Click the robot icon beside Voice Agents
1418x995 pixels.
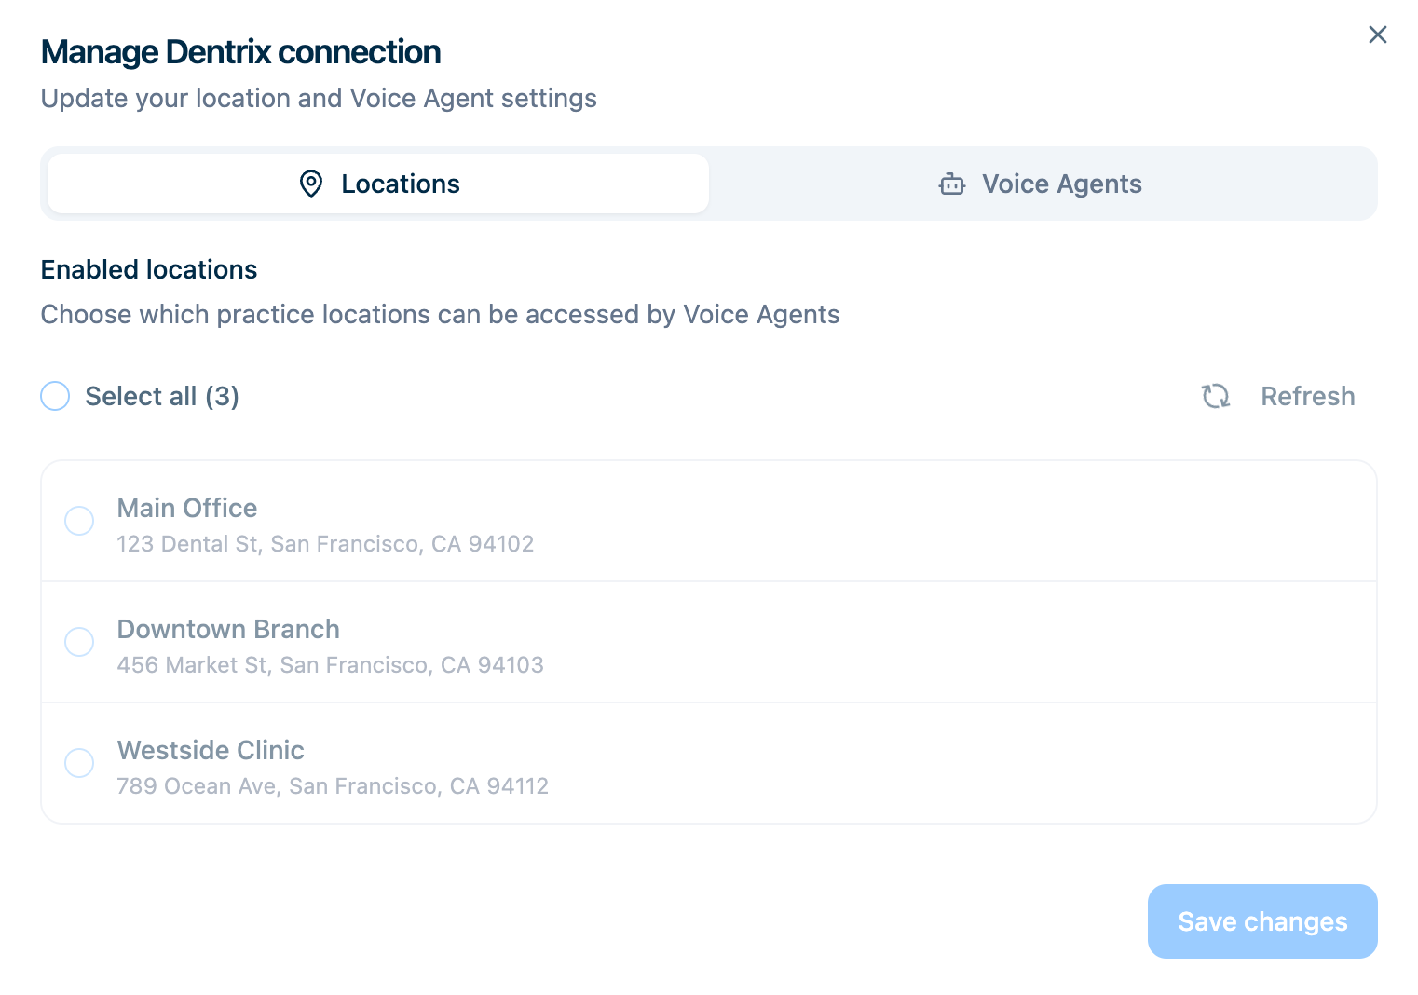click(x=951, y=184)
